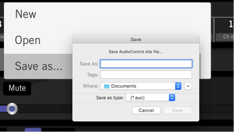Click the purple filled slider track

coord(4,109)
